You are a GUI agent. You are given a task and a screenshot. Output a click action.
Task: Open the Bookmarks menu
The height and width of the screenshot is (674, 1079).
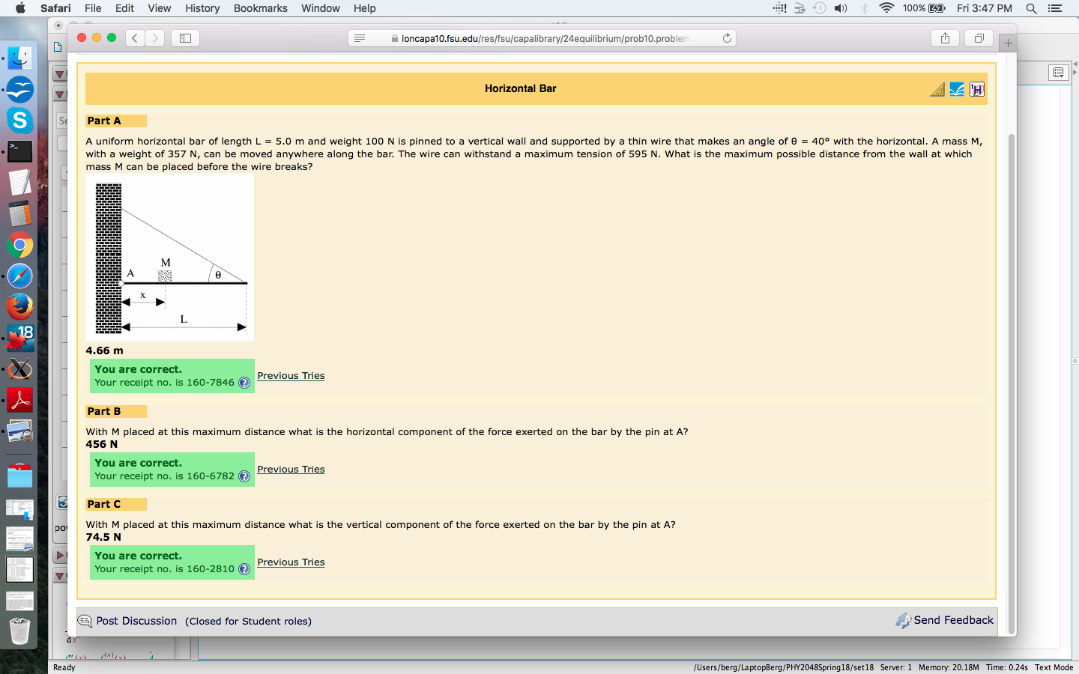pos(260,8)
